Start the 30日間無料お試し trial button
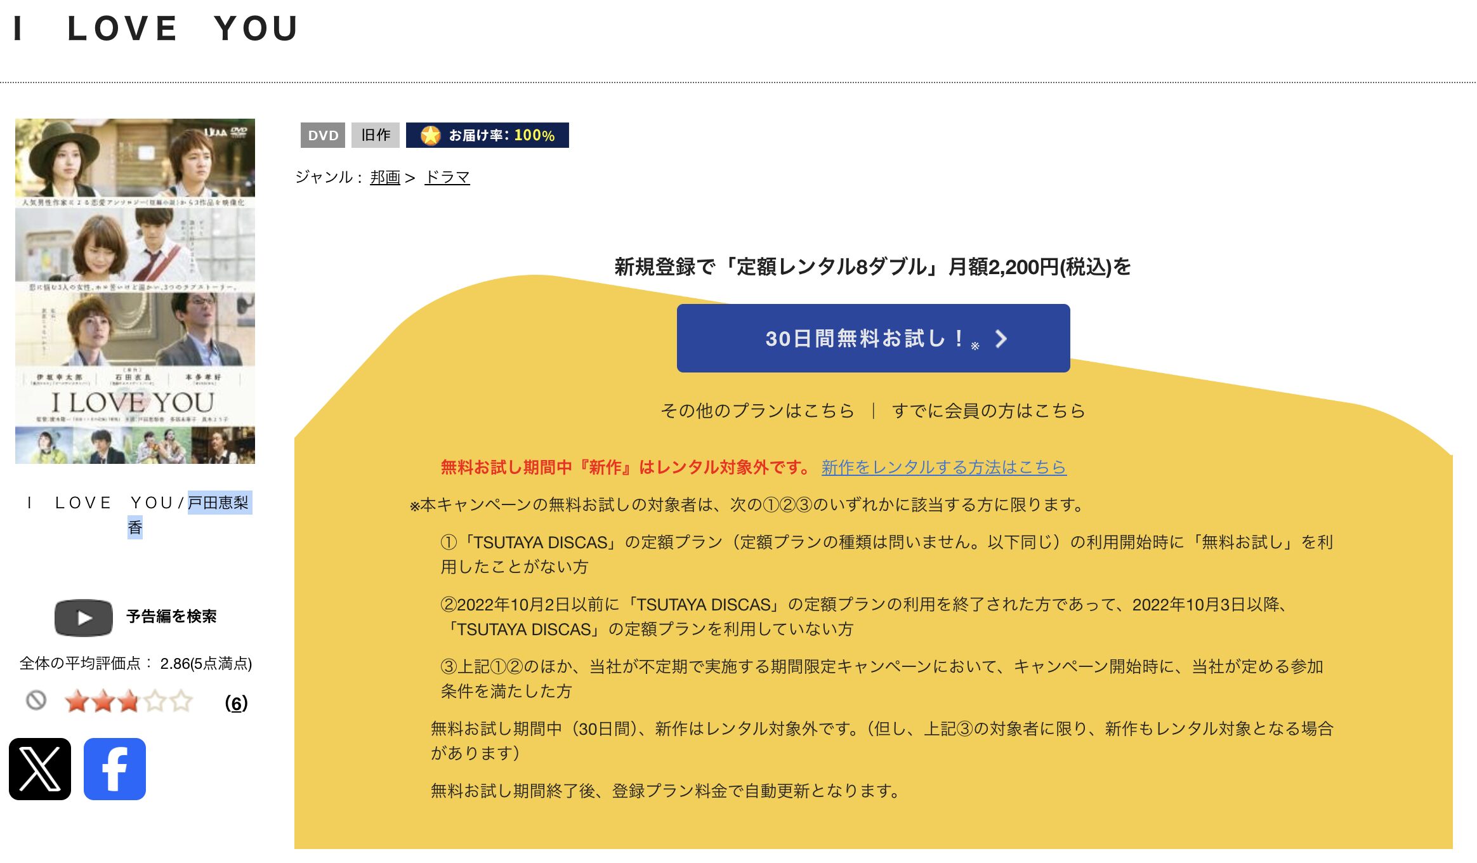 [873, 338]
